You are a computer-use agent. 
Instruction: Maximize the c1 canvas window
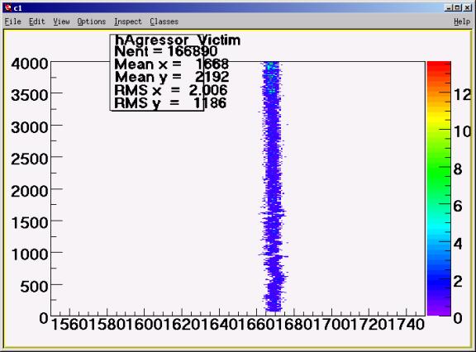pyautogui.click(x=458, y=8)
